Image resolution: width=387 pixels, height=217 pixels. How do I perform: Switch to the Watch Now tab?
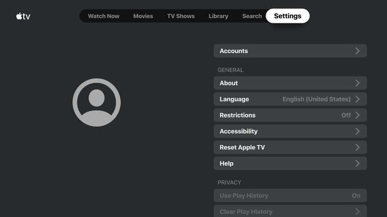point(104,16)
